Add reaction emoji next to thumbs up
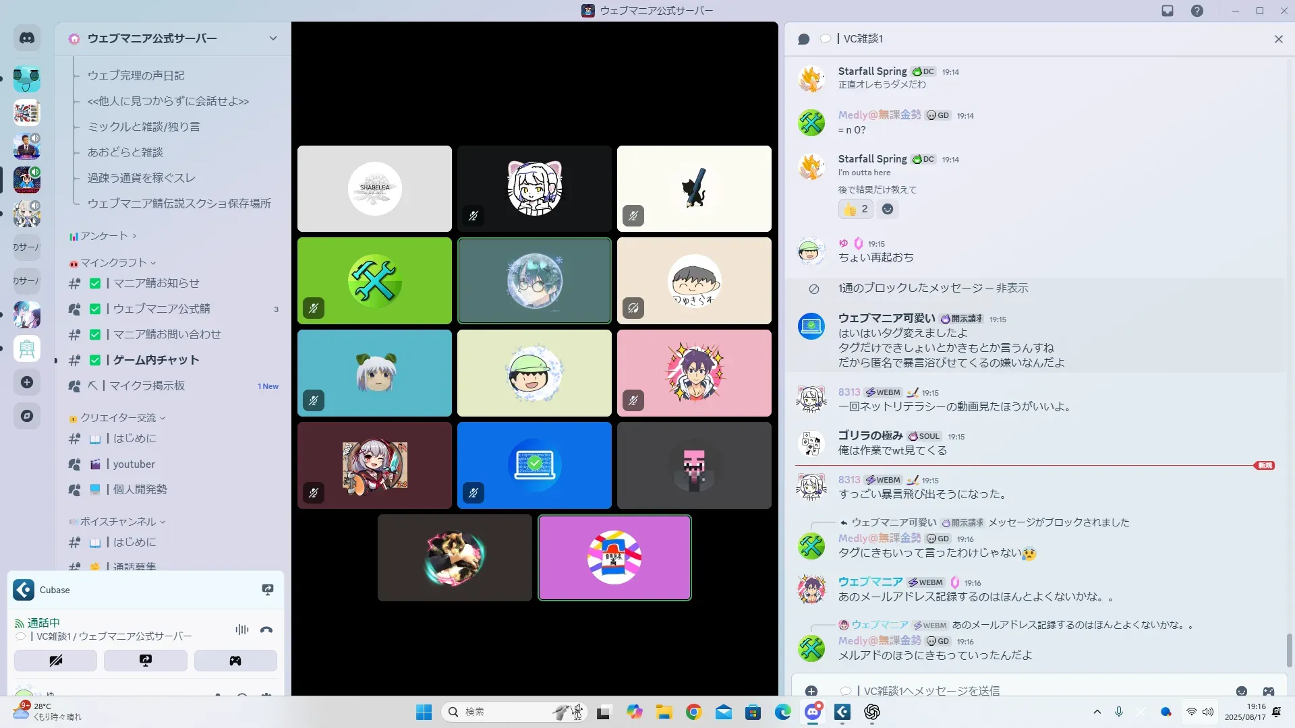 (888, 209)
